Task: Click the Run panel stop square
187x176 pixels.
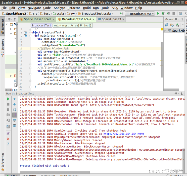Action: tap(8, 104)
